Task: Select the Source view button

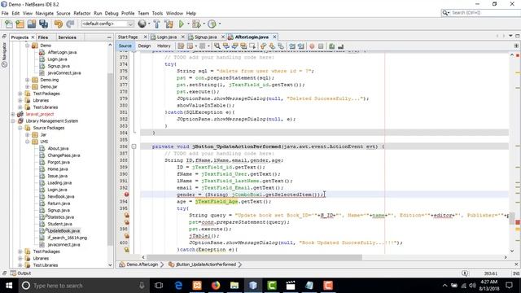Action: [125, 46]
